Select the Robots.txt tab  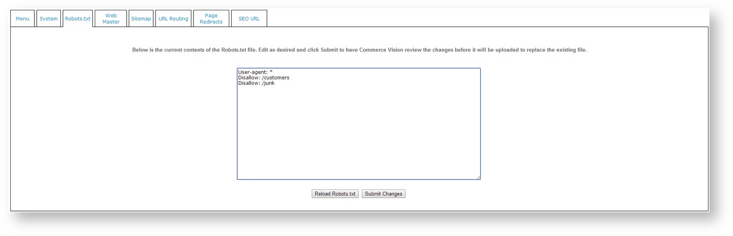pyautogui.click(x=78, y=19)
